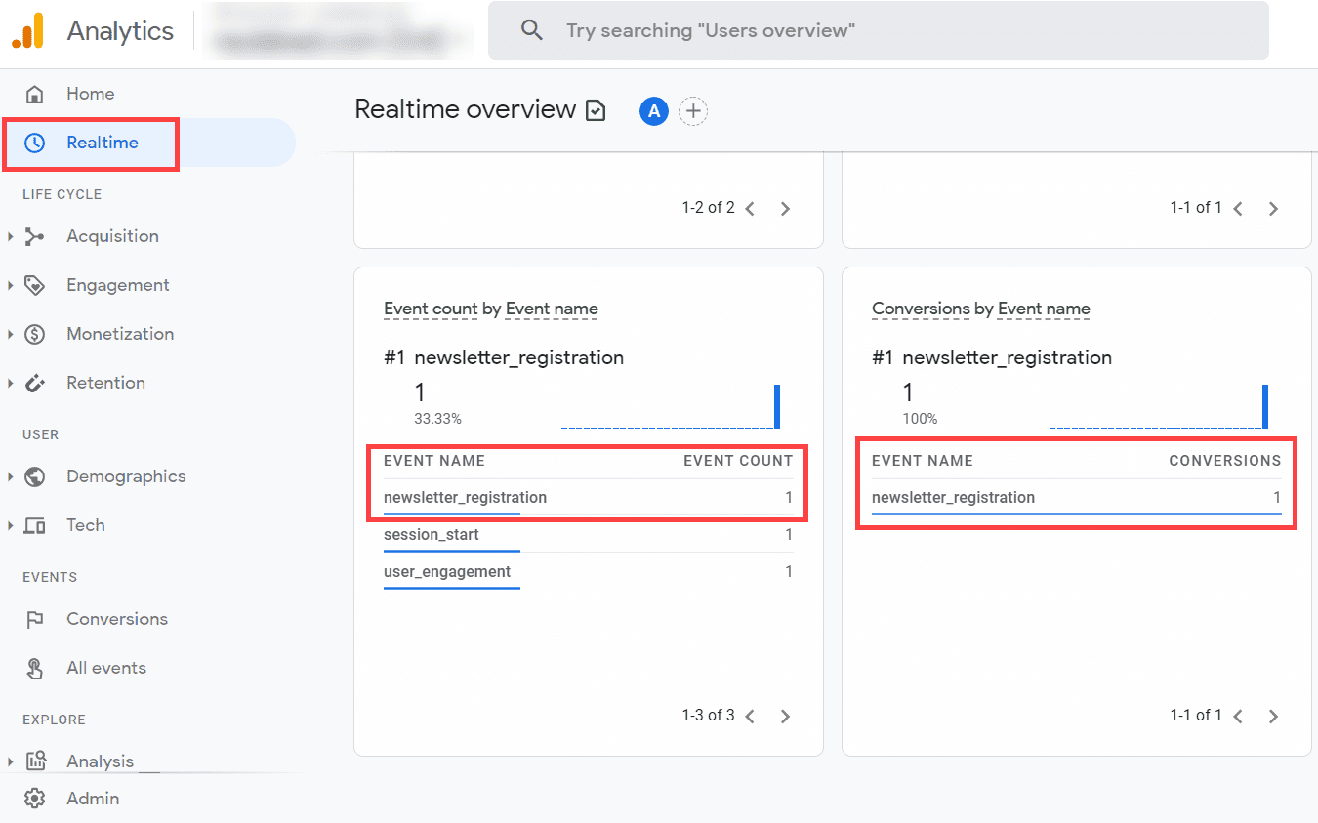Screen dimensions: 1318x823
Task: Click the Acquisition icon
Action: point(34,236)
